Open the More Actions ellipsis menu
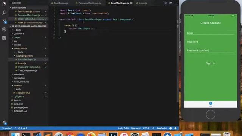The width and height of the screenshot is (242, 136). (x=176, y=3)
